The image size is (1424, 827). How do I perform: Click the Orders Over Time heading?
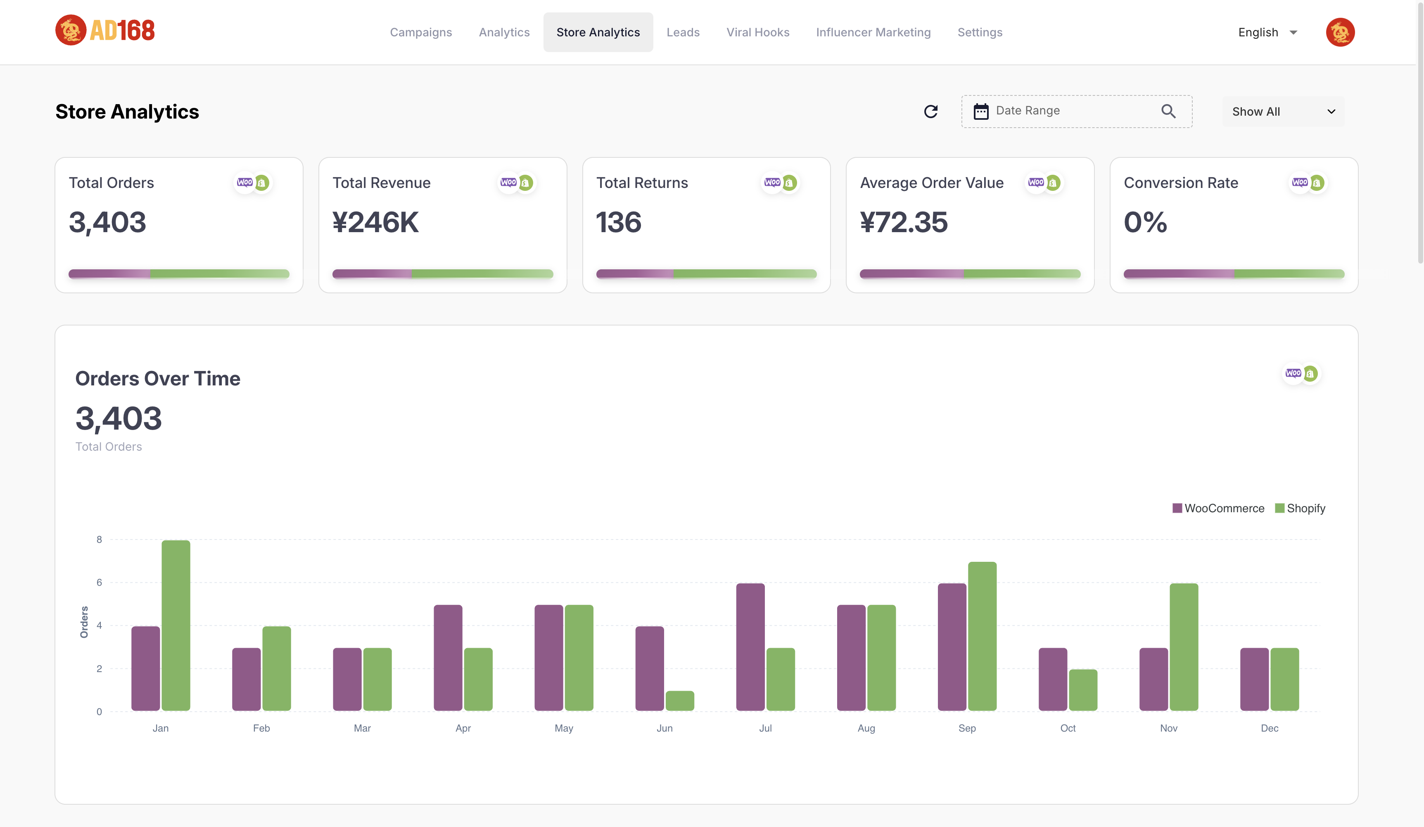(158, 378)
